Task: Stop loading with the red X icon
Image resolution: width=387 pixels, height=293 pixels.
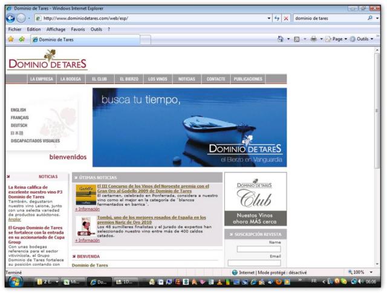Action: (286, 18)
